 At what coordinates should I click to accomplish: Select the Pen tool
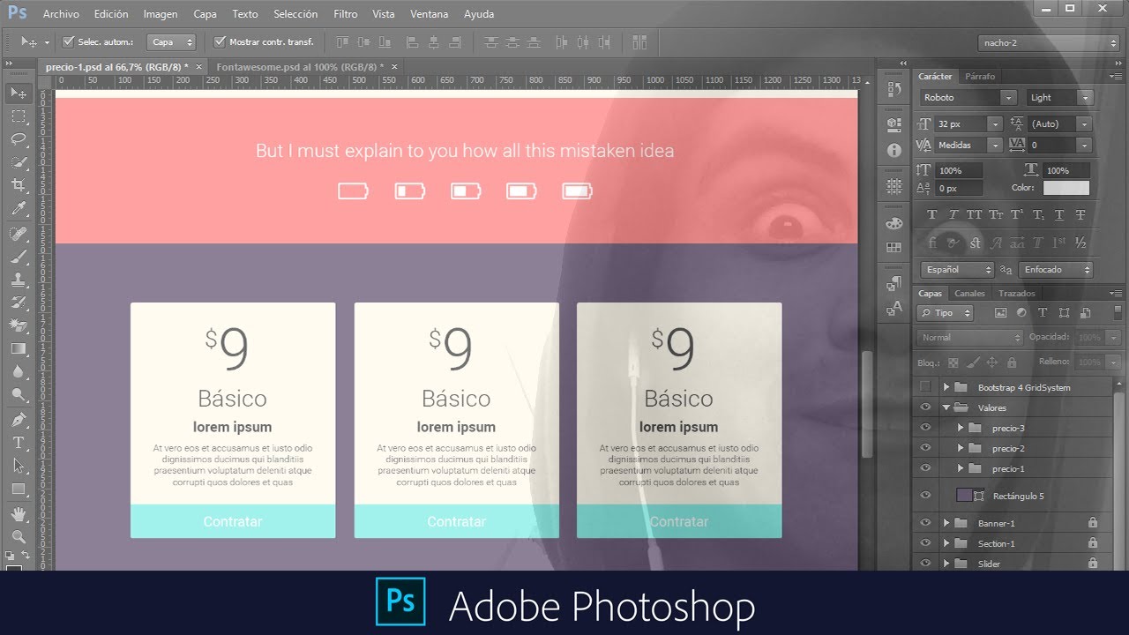[19, 419]
